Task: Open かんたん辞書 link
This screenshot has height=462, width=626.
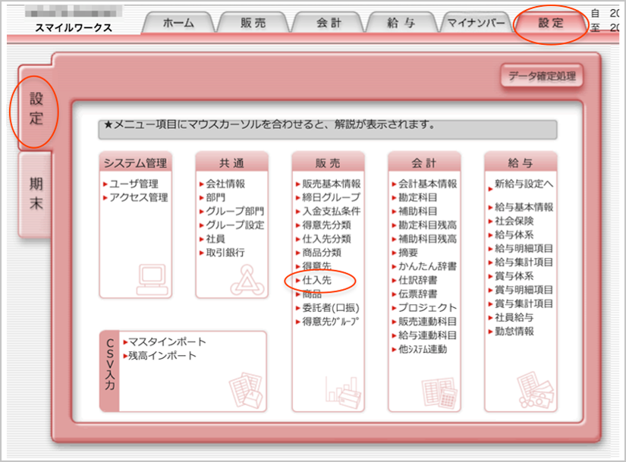Action: pyautogui.click(x=428, y=266)
